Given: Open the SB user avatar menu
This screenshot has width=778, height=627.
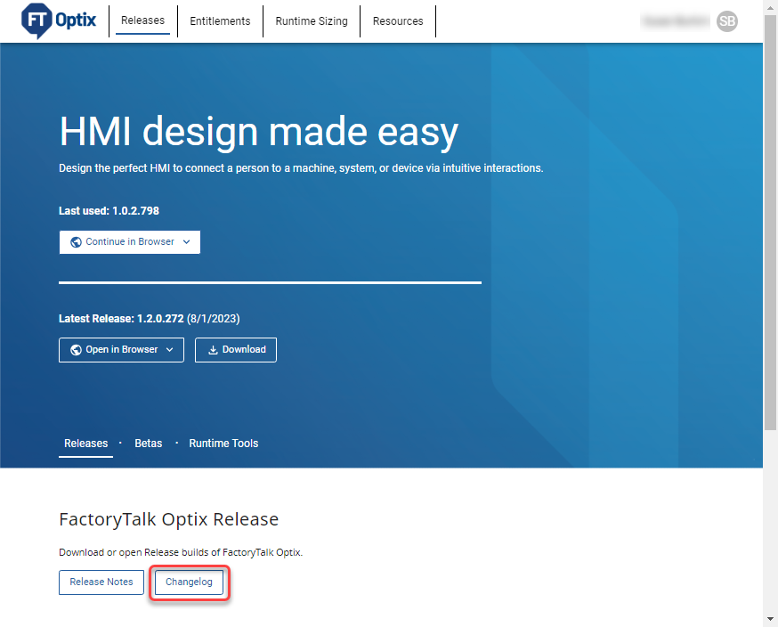Looking at the screenshot, I should 726,21.
